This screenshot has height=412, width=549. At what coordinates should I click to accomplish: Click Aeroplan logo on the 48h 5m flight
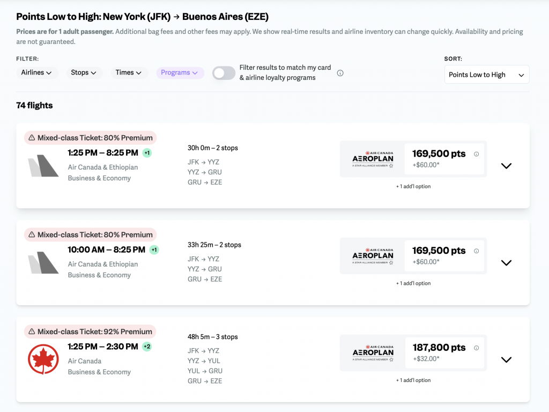click(373, 353)
